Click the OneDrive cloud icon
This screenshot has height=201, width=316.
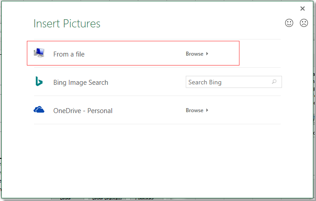point(39,110)
